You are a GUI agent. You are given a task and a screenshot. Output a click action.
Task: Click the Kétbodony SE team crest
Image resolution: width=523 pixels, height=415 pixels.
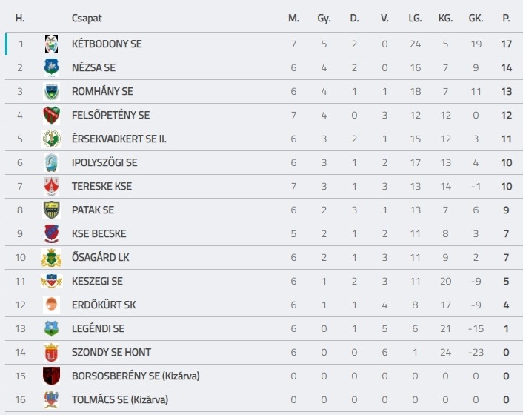click(x=51, y=44)
